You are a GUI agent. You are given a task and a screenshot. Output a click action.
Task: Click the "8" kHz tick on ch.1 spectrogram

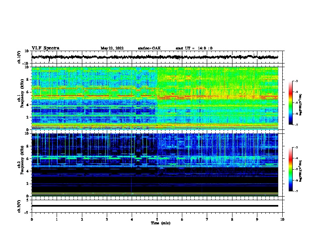[28, 80]
